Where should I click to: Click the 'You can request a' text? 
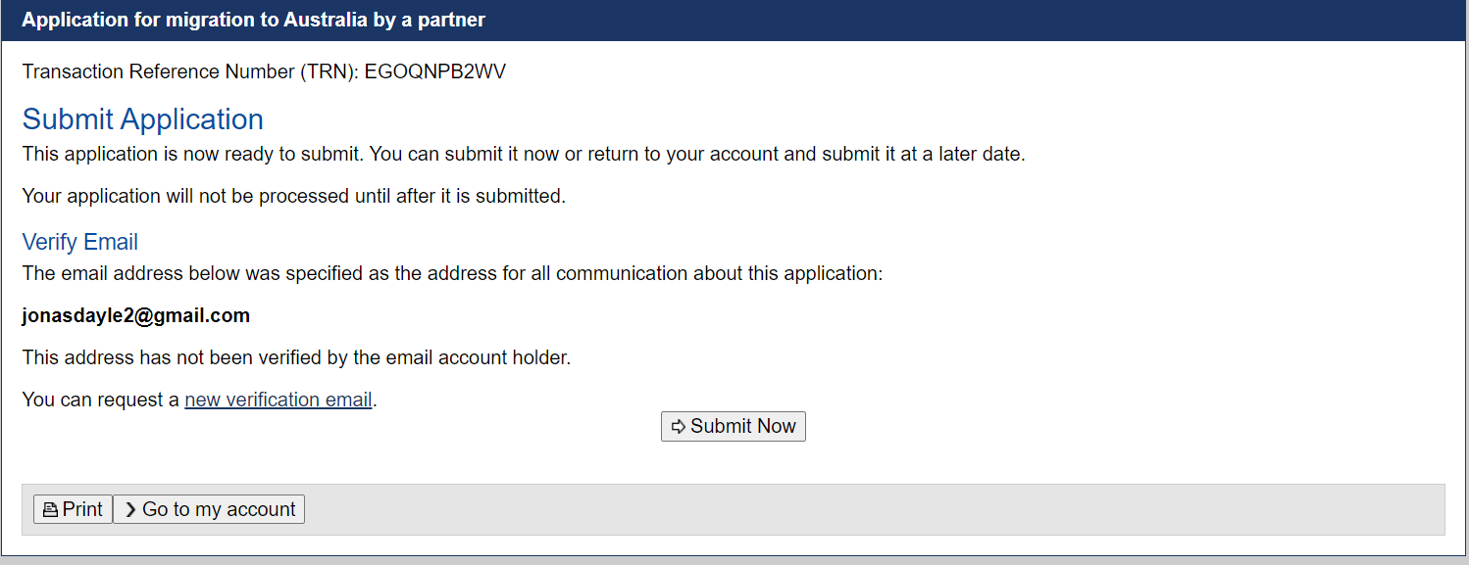pyautogui.click(x=101, y=400)
